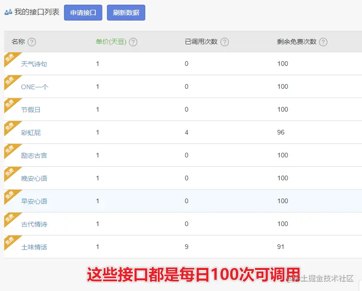Viewport: 362px width, 291px height.
Task: Click the 免费 ribbon badge on 古代情诗 row
Action: [10, 218]
